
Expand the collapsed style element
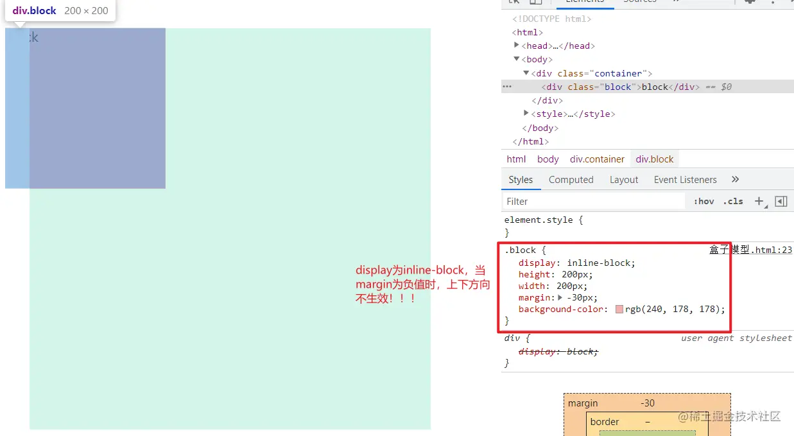[x=526, y=114]
